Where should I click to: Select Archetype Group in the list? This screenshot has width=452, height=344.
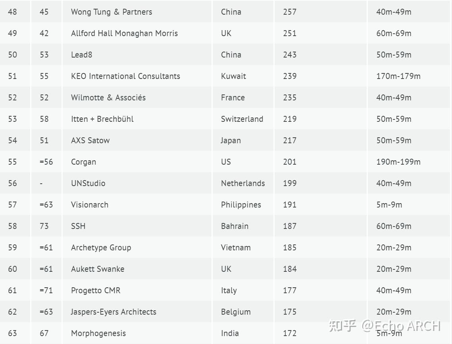tap(101, 248)
